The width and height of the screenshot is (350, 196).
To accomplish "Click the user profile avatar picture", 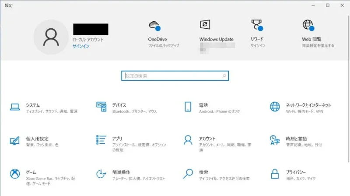I will coord(51,37).
